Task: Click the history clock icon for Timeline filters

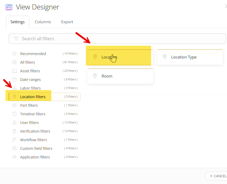Action: [x=14, y=114]
